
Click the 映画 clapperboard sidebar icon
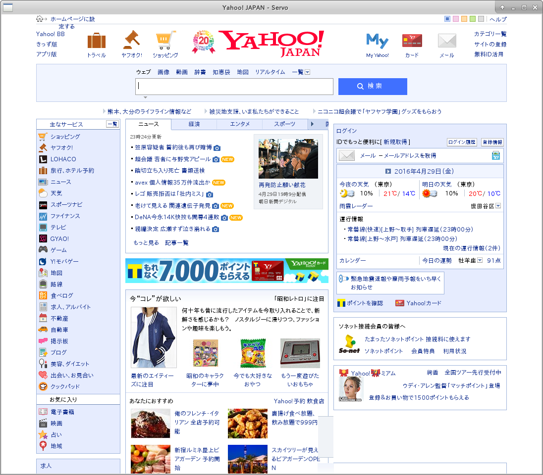click(x=43, y=423)
